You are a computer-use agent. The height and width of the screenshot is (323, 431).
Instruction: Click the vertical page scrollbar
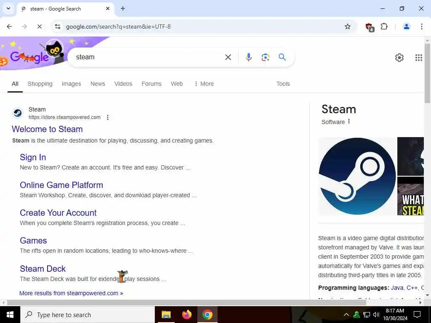(x=427, y=73)
